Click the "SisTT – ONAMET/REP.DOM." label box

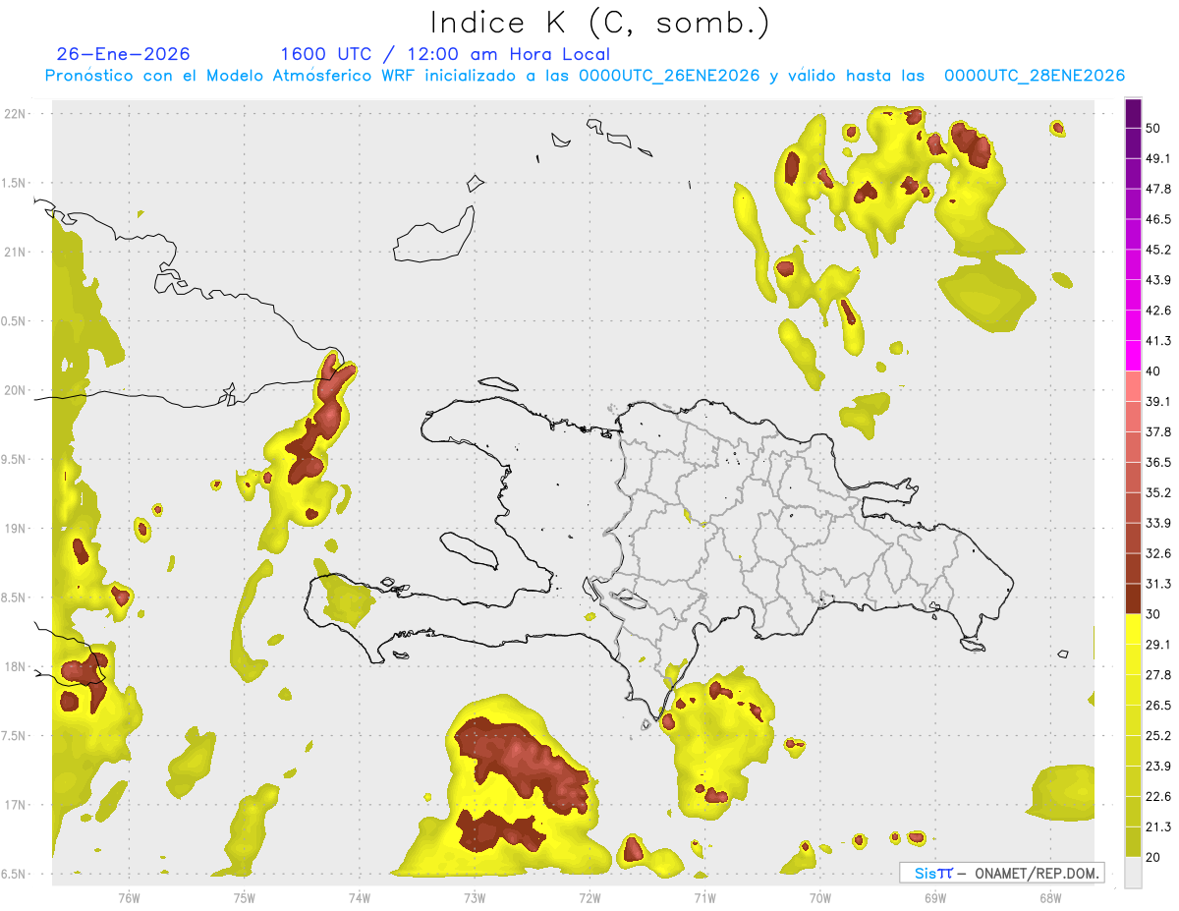coord(1001,873)
